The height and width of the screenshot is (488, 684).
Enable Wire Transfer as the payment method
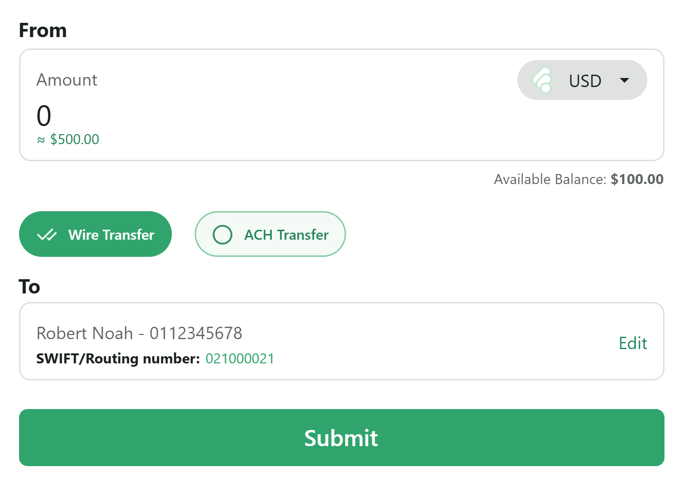point(95,234)
